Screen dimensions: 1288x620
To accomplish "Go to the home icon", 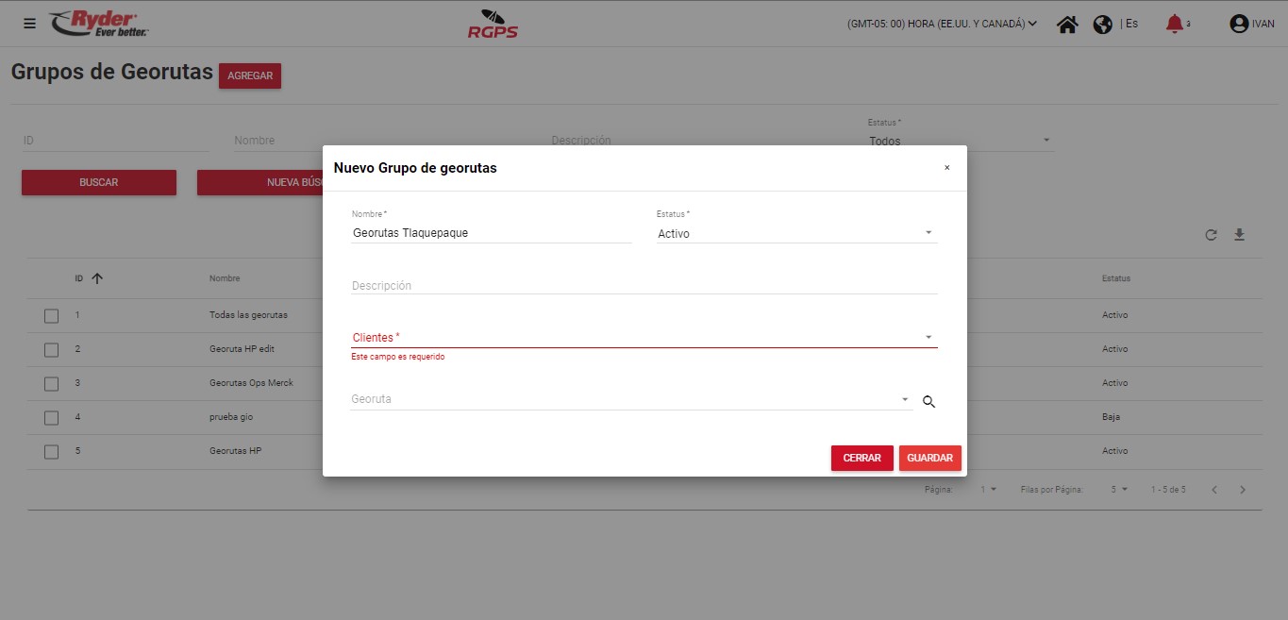I will tap(1067, 25).
